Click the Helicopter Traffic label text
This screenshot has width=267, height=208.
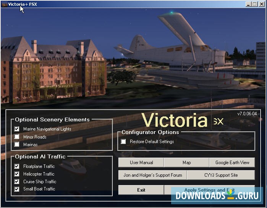(39, 174)
